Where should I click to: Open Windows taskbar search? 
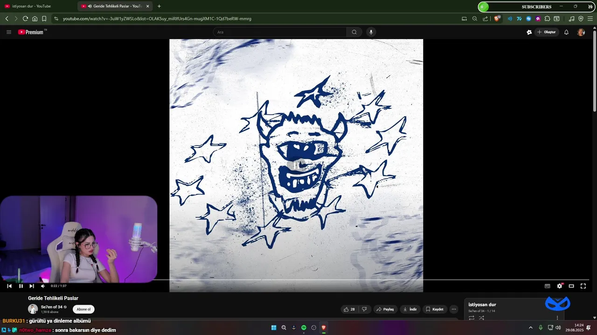284,328
